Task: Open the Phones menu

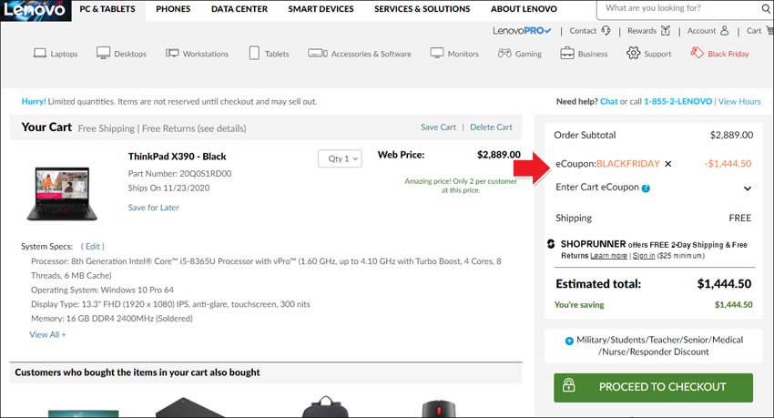Action: (173, 9)
